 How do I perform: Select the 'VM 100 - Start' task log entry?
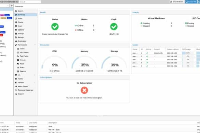[100, 130]
